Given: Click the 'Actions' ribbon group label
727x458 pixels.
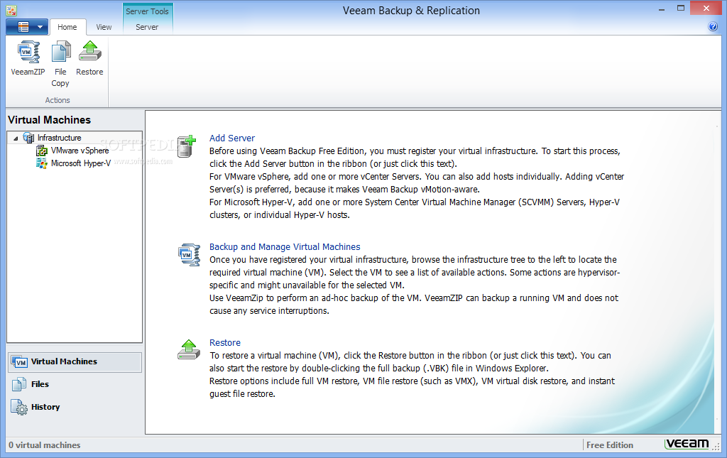Looking at the screenshot, I should 58,100.
